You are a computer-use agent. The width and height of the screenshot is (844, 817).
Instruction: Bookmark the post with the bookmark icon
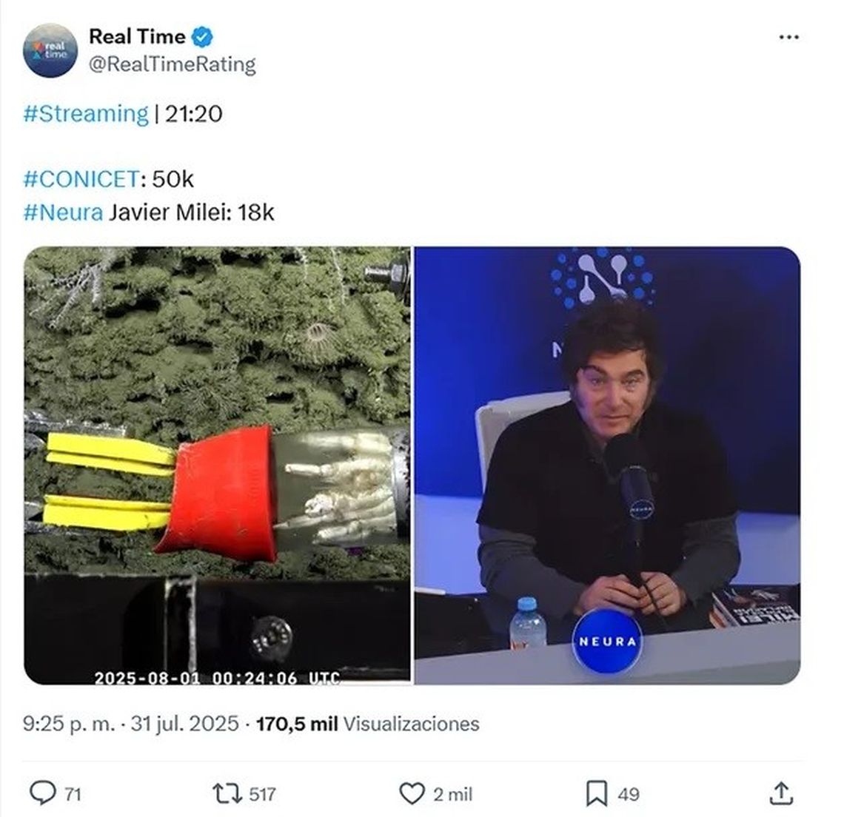(597, 794)
